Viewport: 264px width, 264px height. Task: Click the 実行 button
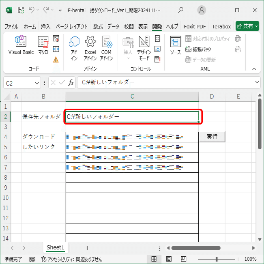click(x=212, y=137)
